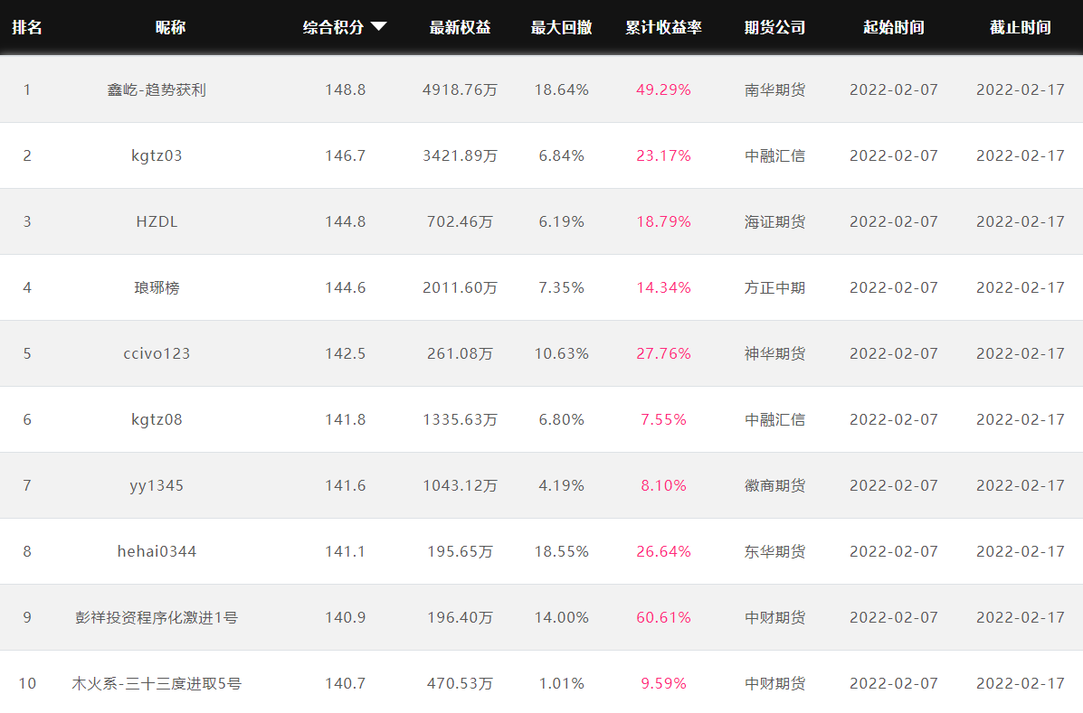The height and width of the screenshot is (713, 1083).
Task: Select 中融汇信 in the kgtz03 row
Action: (775, 155)
